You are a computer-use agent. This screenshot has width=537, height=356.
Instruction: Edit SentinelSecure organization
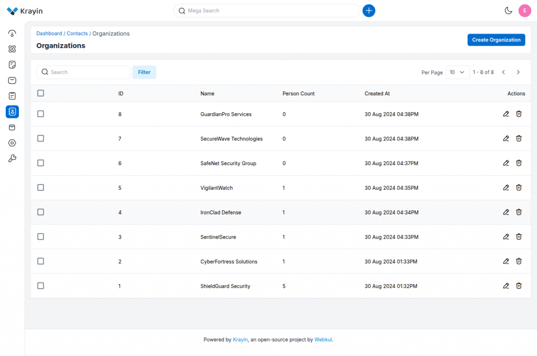click(x=506, y=237)
